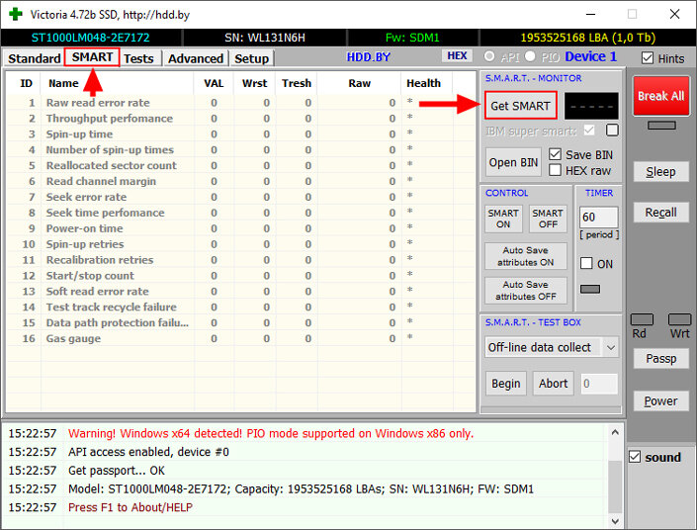Click the Abort button
Screen dimensions: 697x530
554,384
